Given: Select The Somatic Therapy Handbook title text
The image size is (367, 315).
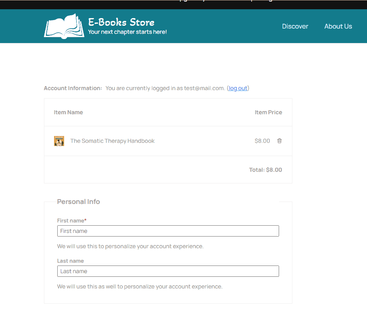Looking at the screenshot, I should tap(112, 141).
